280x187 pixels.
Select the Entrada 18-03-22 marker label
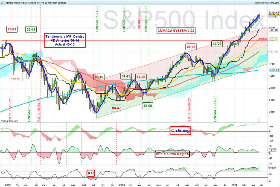(x=29, y=109)
